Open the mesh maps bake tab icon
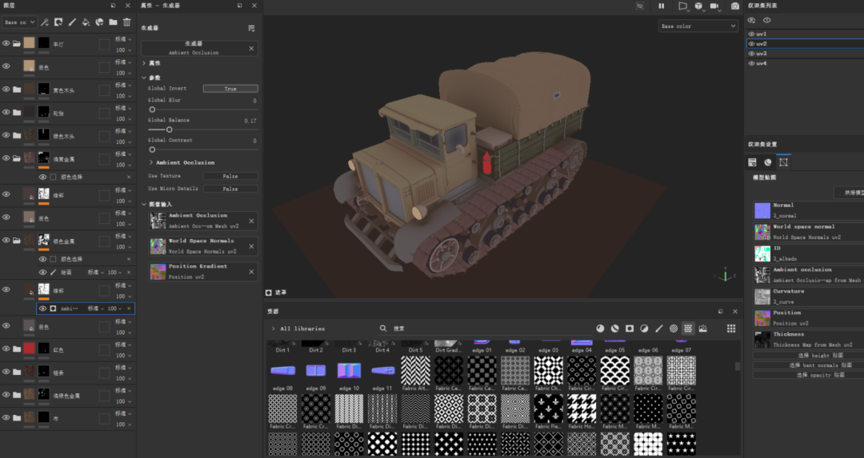 point(783,162)
